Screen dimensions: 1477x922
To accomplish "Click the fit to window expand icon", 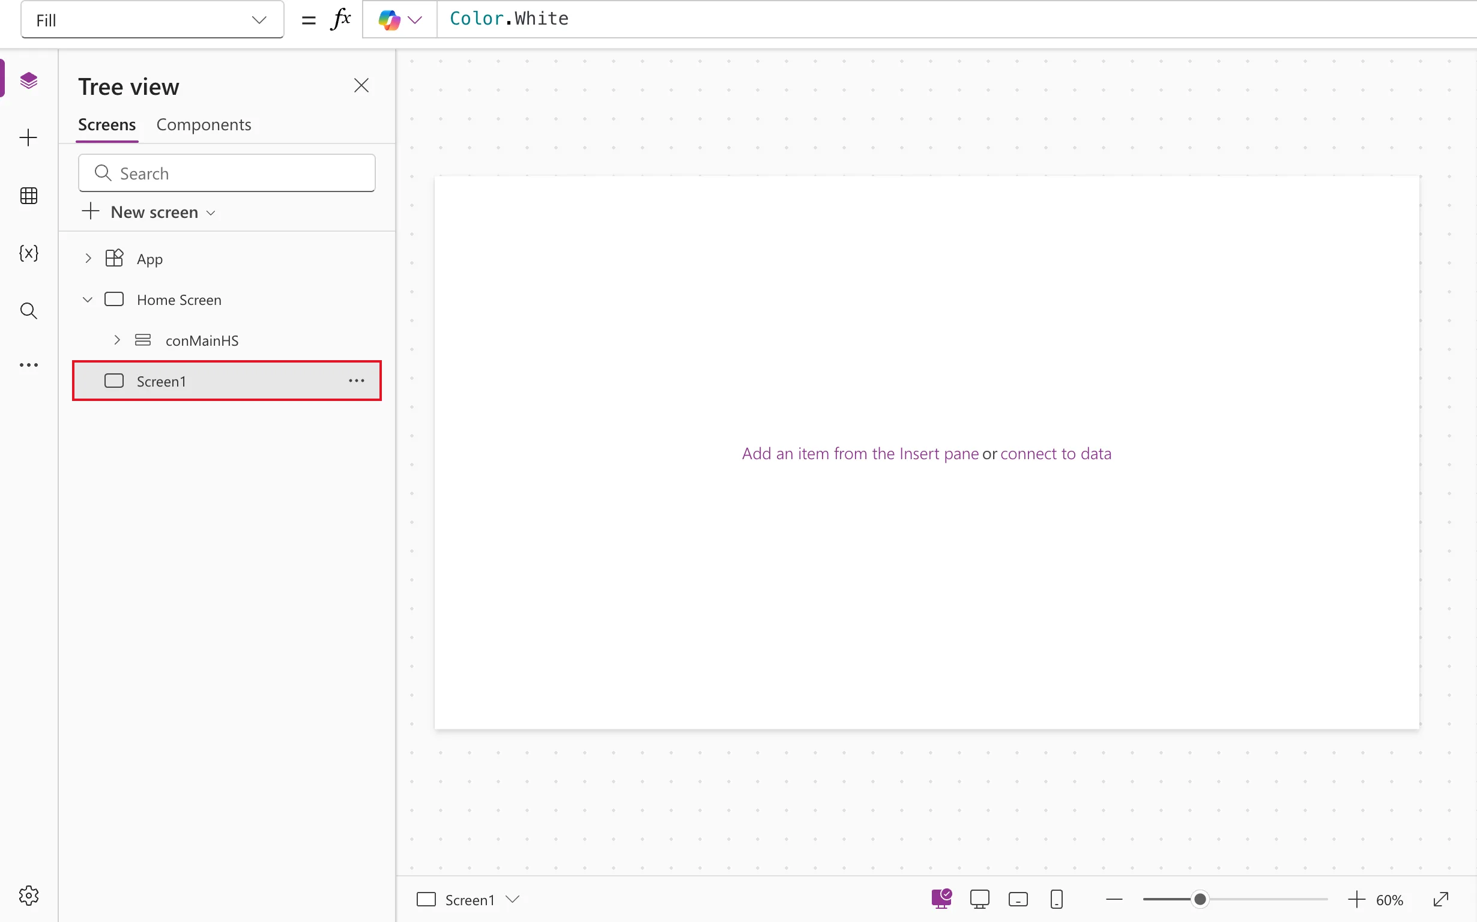I will point(1440,899).
